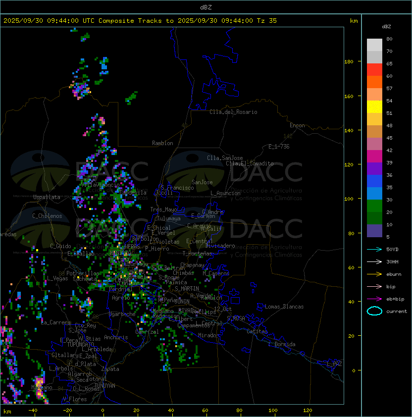Click the cyan 50YD arrow legend icon
412x417 pixels.
coord(374,249)
